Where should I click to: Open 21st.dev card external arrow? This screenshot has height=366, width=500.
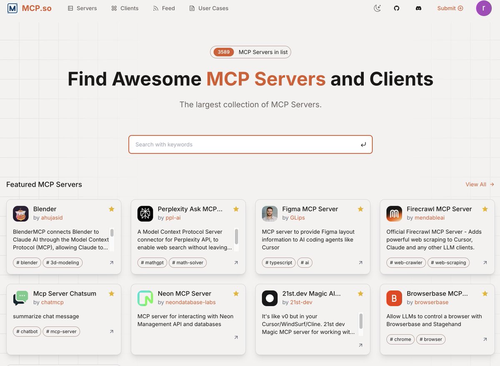point(360,345)
